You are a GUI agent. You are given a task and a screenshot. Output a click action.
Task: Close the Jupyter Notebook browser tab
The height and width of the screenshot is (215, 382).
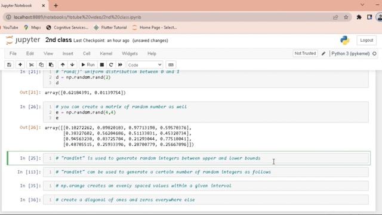[x=44, y=5]
